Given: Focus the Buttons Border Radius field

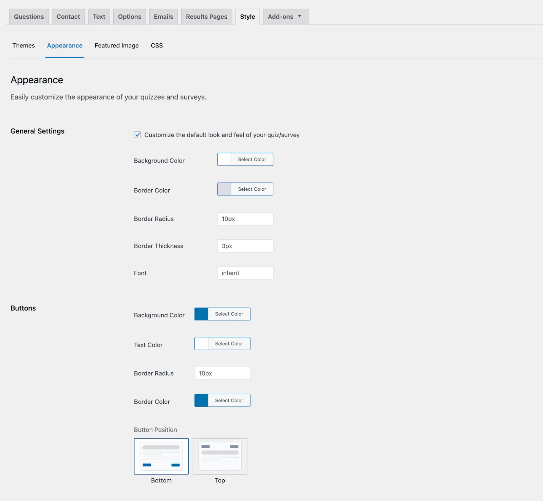Looking at the screenshot, I should [x=223, y=373].
